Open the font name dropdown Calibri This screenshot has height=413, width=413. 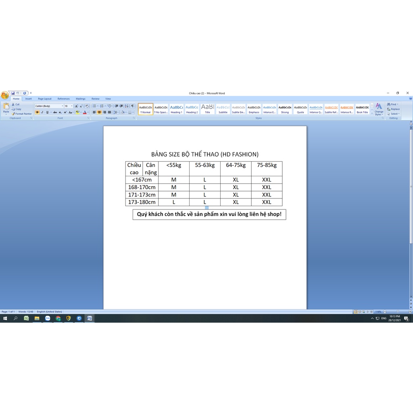(x=49, y=106)
